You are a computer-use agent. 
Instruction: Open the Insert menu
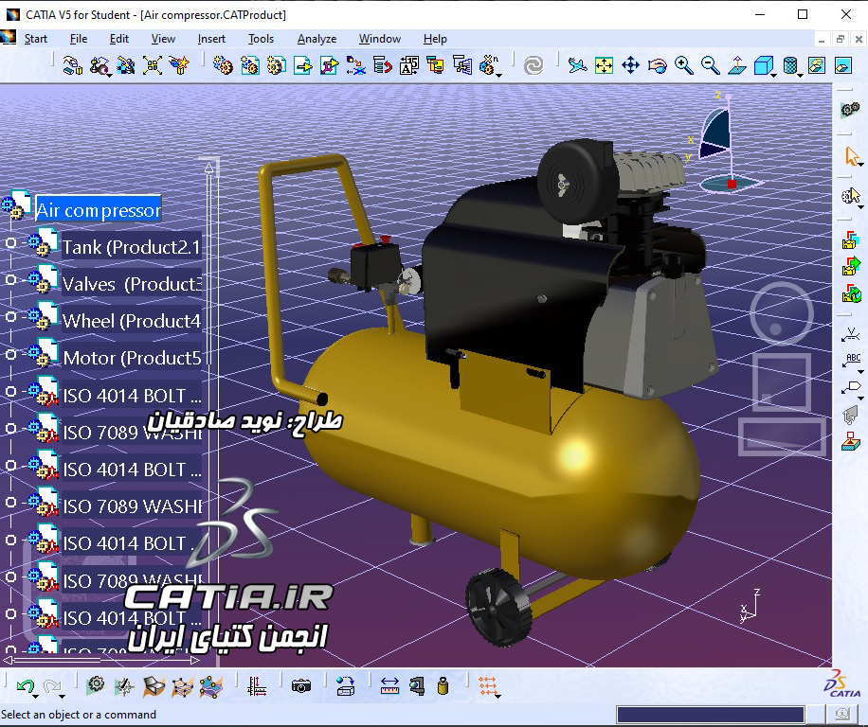(211, 39)
